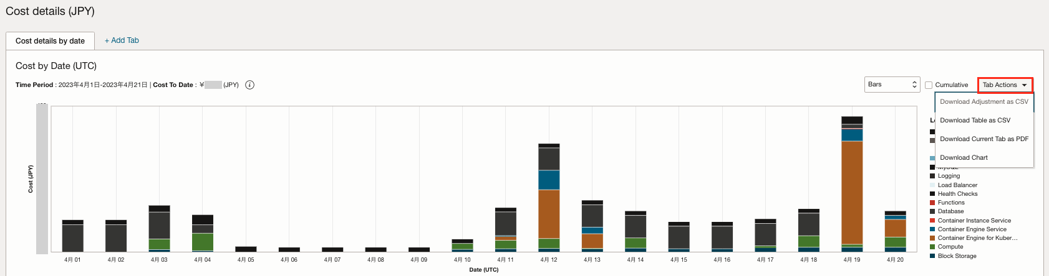This screenshot has width=1049, height=276.
Task: Toggle the Cumulative checkbox
Action: pos(929,85)
